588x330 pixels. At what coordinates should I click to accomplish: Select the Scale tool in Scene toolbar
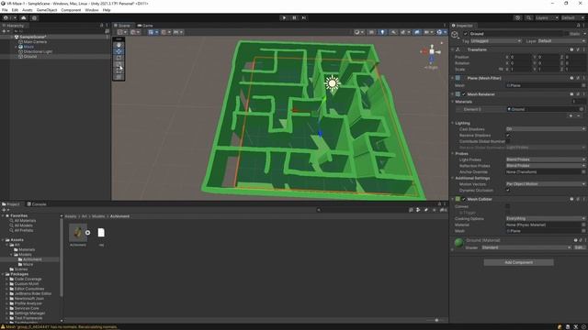click(x=119, y=64)
